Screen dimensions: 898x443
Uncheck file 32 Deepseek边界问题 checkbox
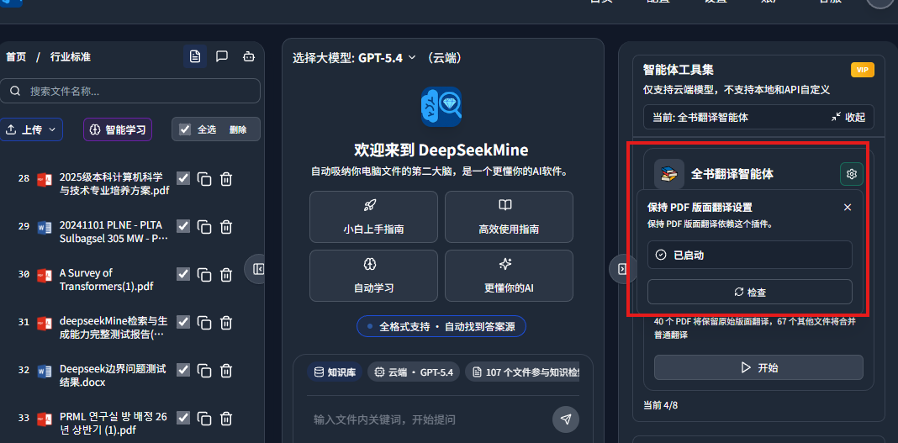182,370
